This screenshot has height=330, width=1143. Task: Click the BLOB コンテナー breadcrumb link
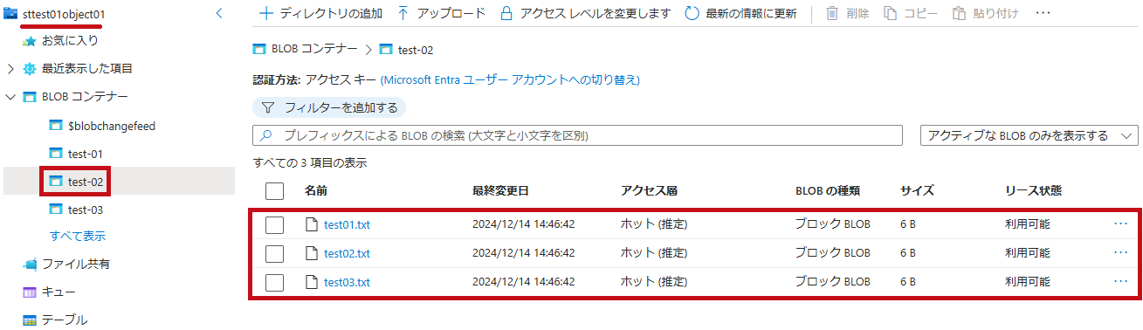(314, 49)
